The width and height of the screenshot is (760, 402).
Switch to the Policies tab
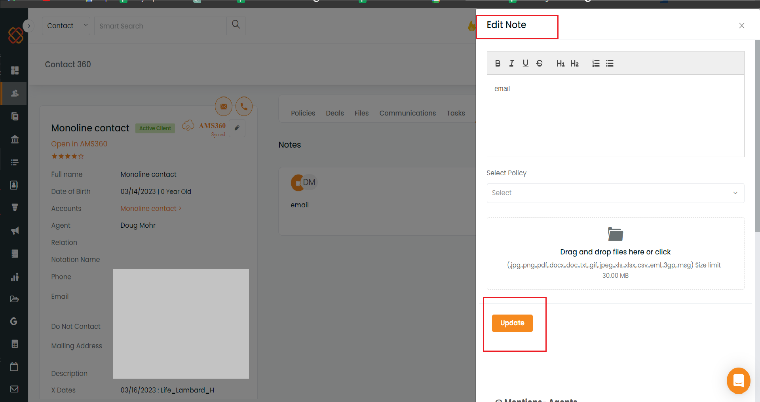tap(303, 113)
